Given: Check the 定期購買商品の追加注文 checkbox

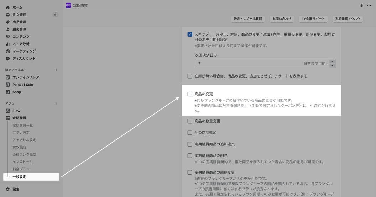Looking at the screenshot, I should tap(190, 144).
